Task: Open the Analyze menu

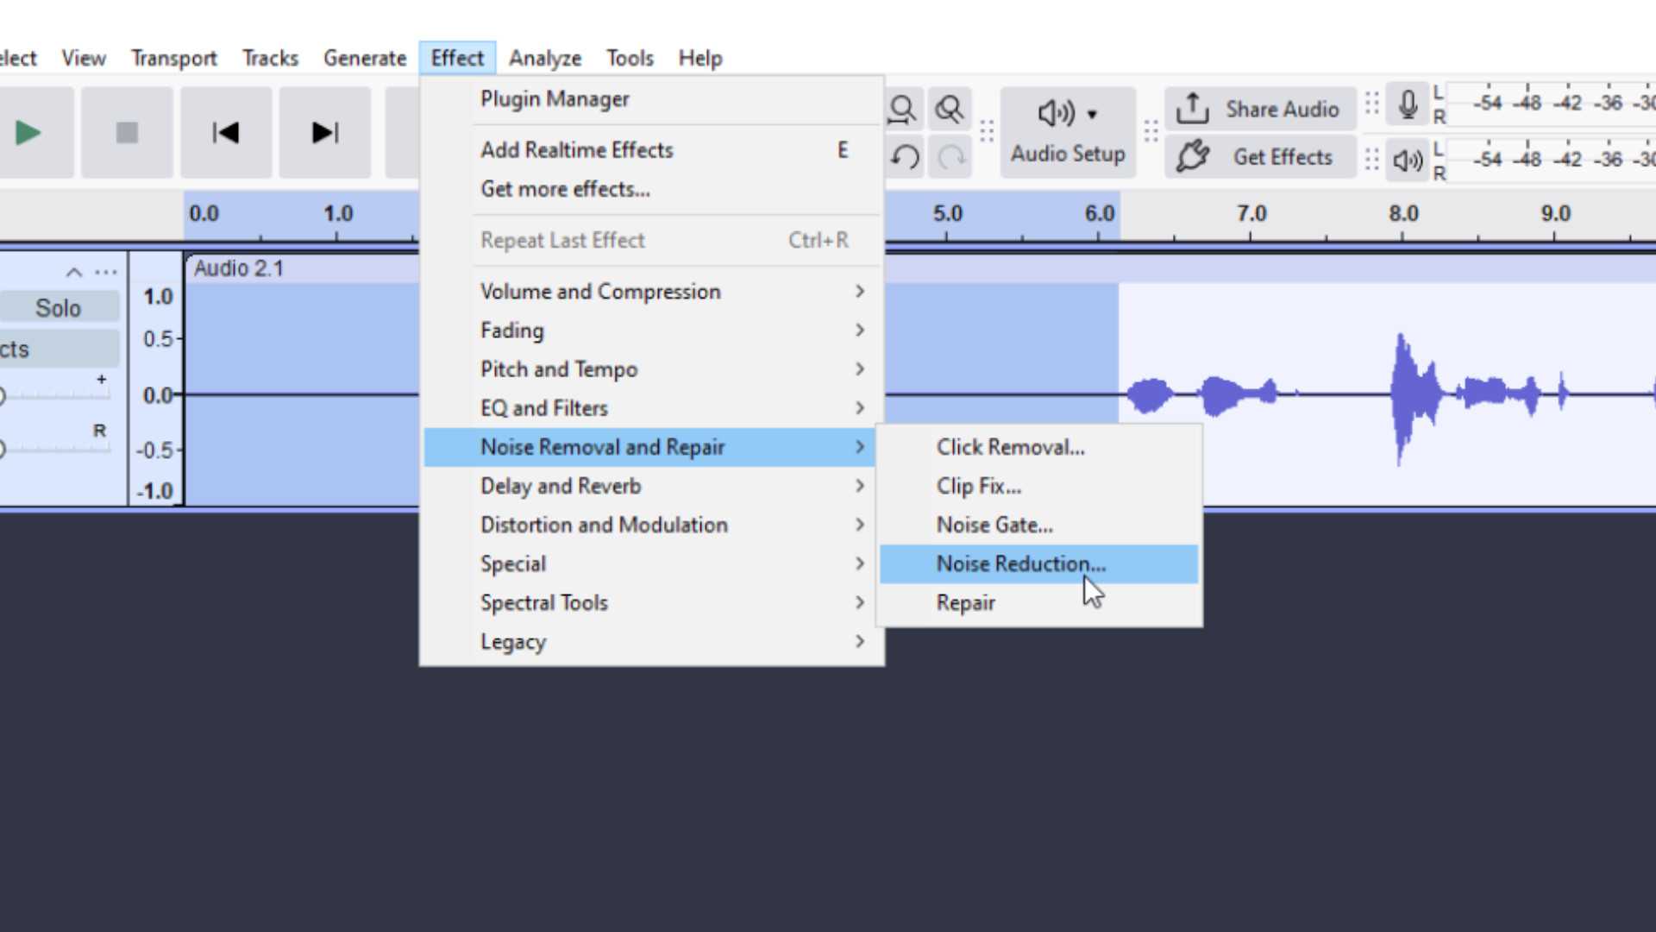Action: (545, 58)
